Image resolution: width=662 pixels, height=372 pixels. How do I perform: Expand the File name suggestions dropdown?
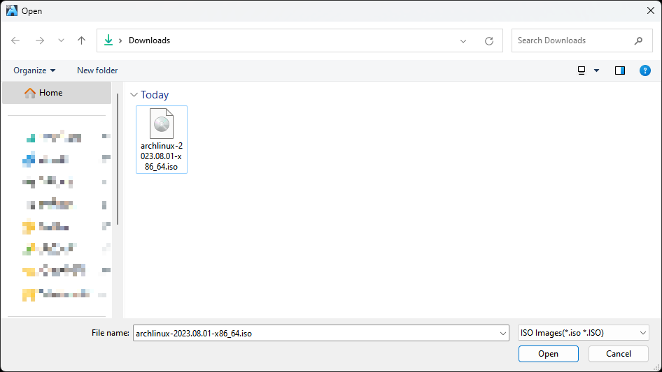click(503, 334)
